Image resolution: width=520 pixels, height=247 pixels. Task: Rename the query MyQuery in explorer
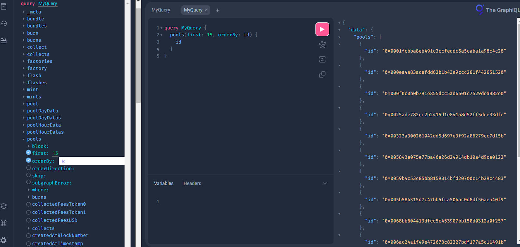pos(48,4)
